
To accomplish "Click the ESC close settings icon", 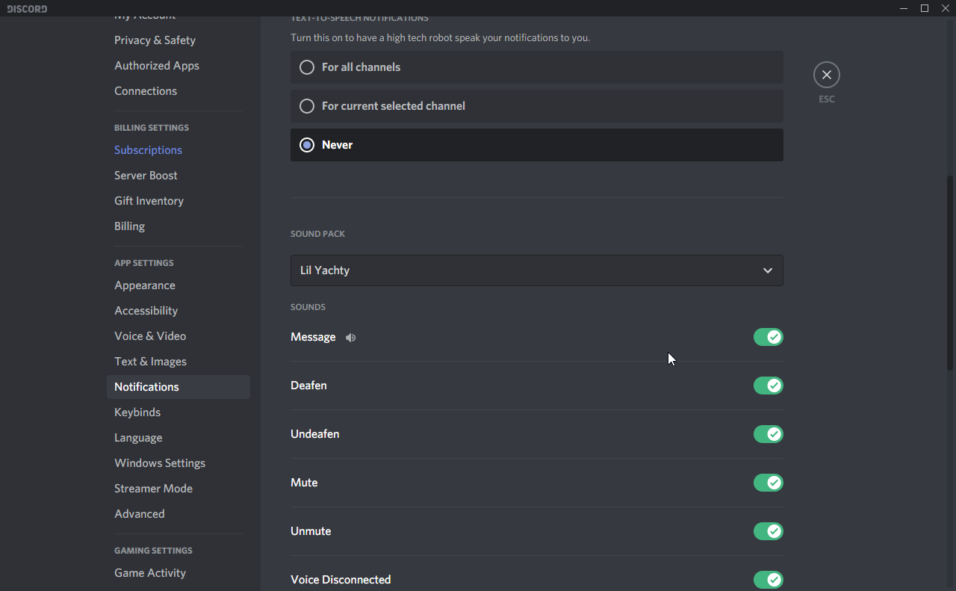I will click(826, 75).
